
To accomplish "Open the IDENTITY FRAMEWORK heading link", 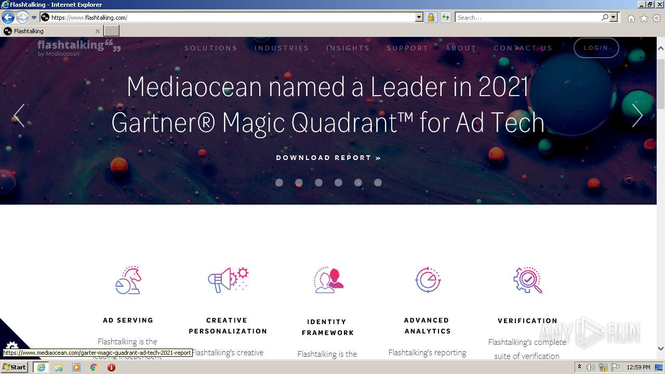I will (327, 327).
